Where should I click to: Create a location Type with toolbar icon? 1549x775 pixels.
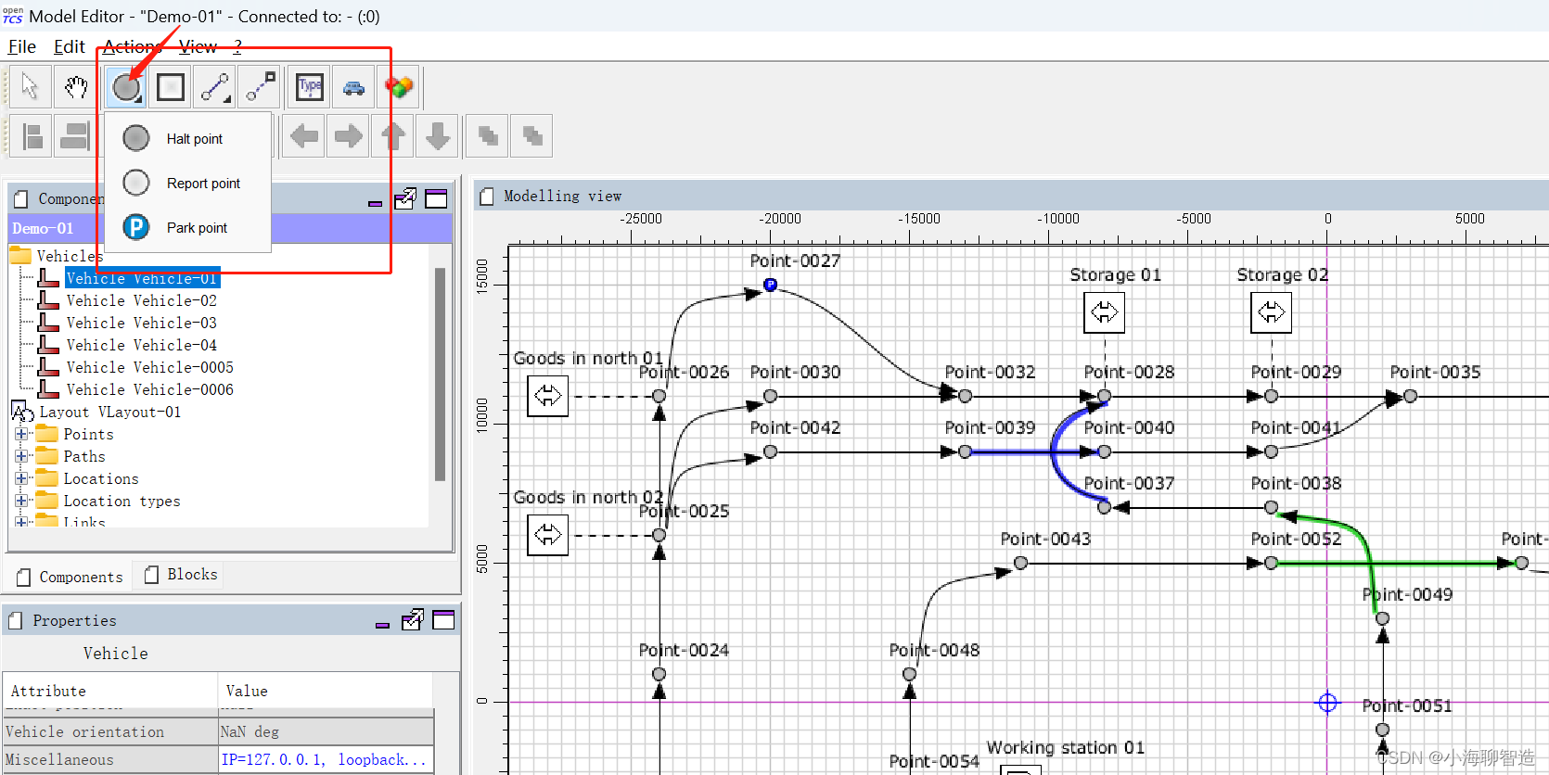pyautogui.click(x=309, y=87)
